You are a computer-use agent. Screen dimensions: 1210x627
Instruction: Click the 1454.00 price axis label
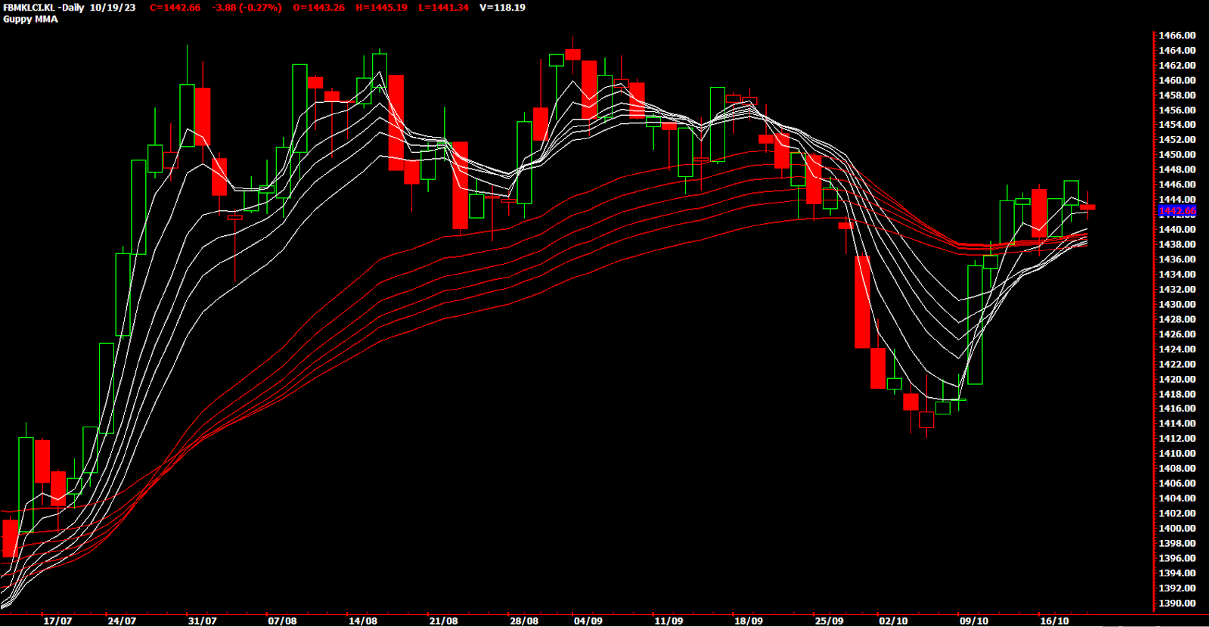(1177, 125)
